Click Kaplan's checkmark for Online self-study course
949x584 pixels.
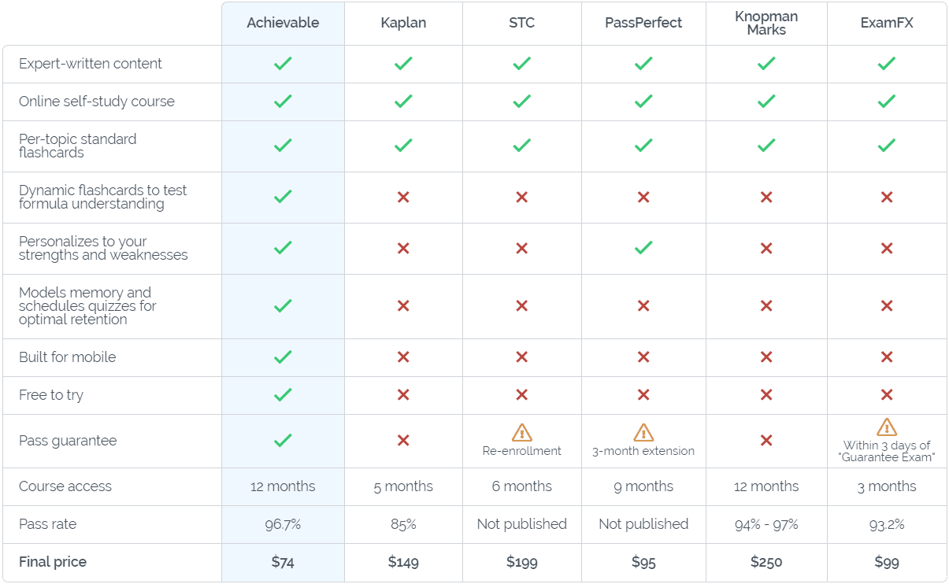(x=403, y=102)
